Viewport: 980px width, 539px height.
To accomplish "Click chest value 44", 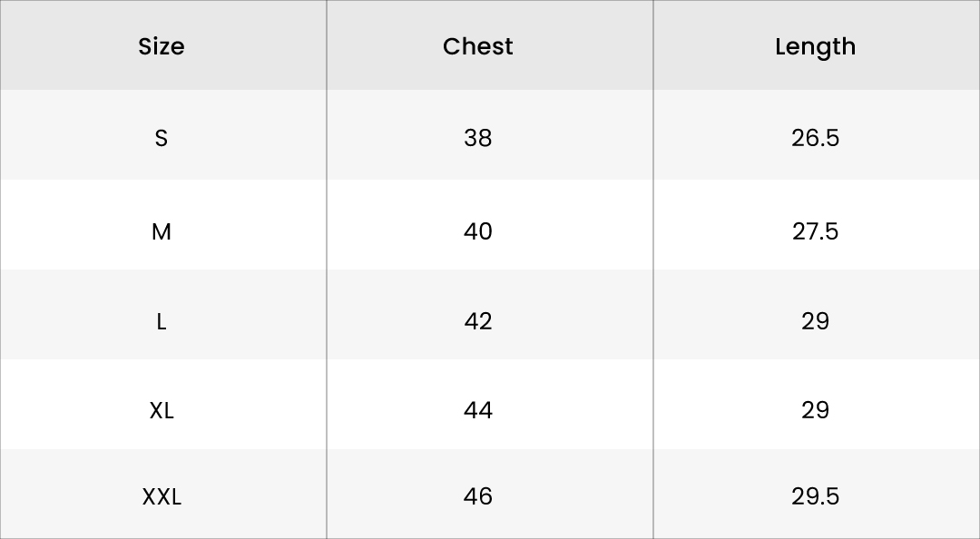I will (x=478, y=410).
